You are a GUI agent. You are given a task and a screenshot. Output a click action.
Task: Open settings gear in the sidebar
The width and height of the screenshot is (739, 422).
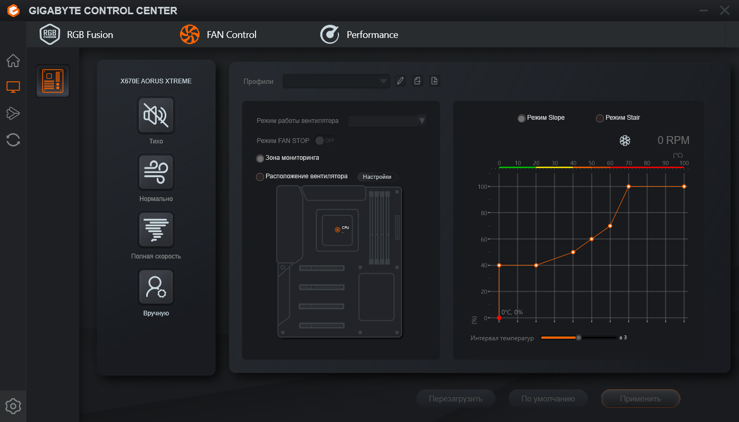13,406
